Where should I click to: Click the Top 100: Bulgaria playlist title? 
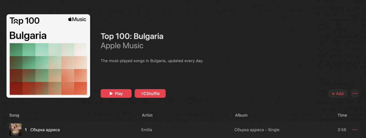132,36
